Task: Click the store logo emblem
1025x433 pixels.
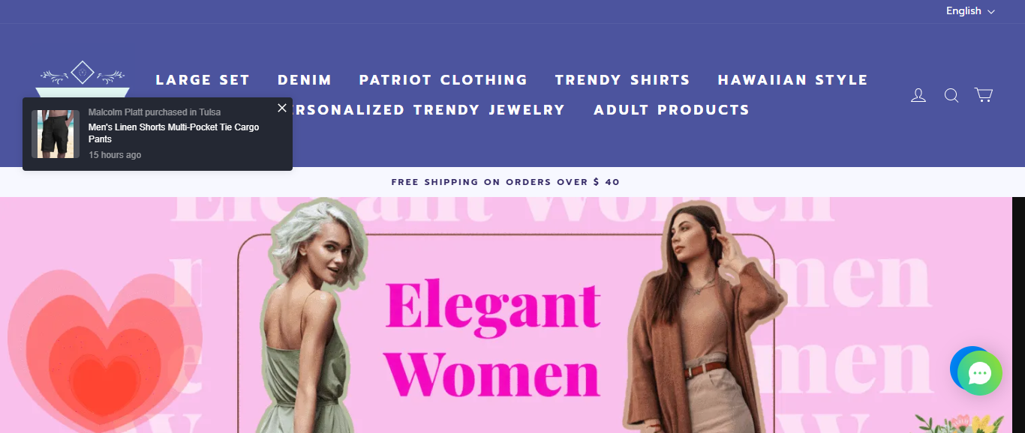Action: pos(82,79)
